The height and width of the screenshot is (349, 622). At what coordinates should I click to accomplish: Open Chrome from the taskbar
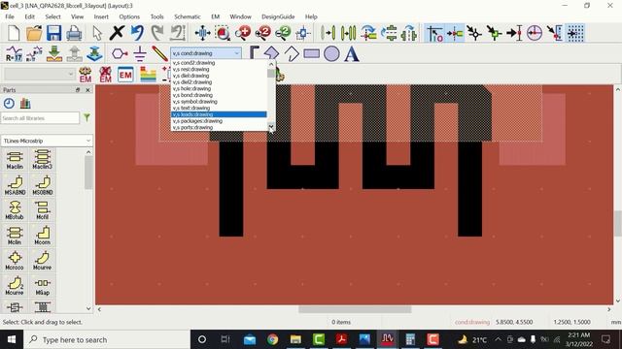(x=272, y=339)
